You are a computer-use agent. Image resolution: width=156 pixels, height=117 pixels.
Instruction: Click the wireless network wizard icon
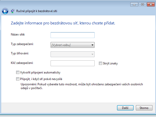(13, 11)
